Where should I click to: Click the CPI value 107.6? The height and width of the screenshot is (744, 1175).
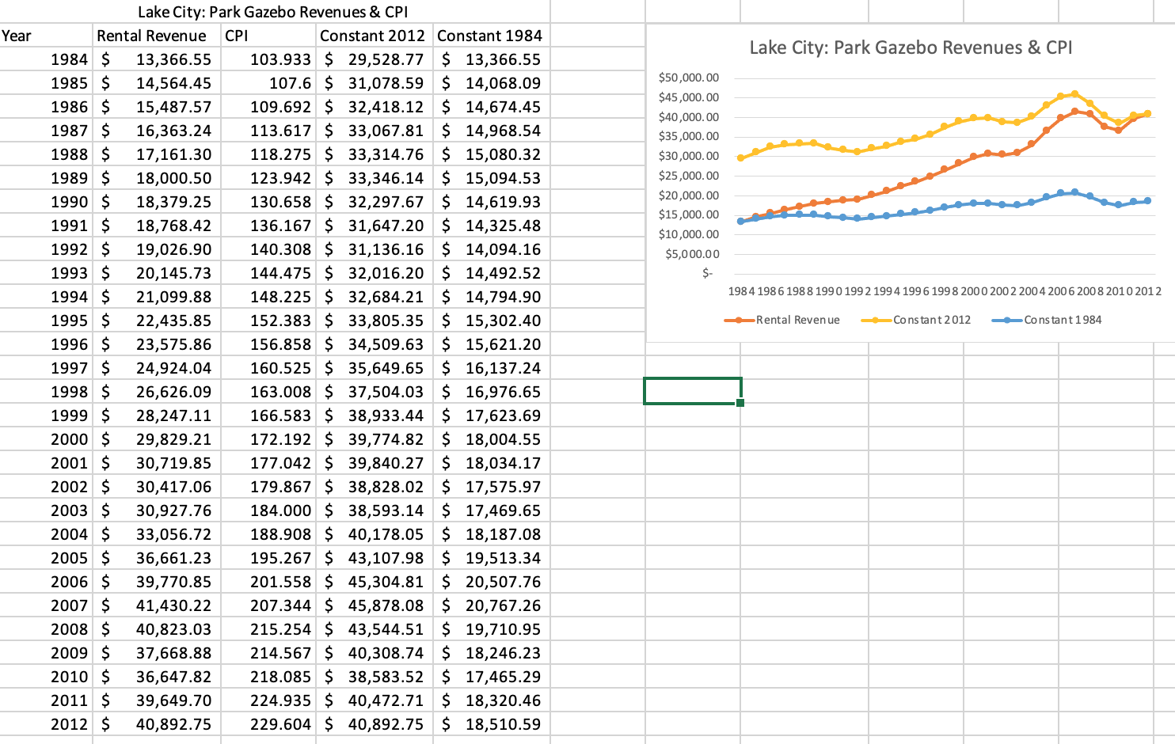[268, 83]
